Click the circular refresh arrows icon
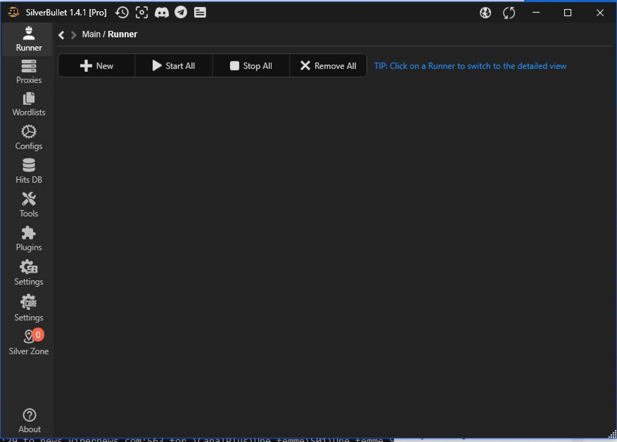 (509, 13)
